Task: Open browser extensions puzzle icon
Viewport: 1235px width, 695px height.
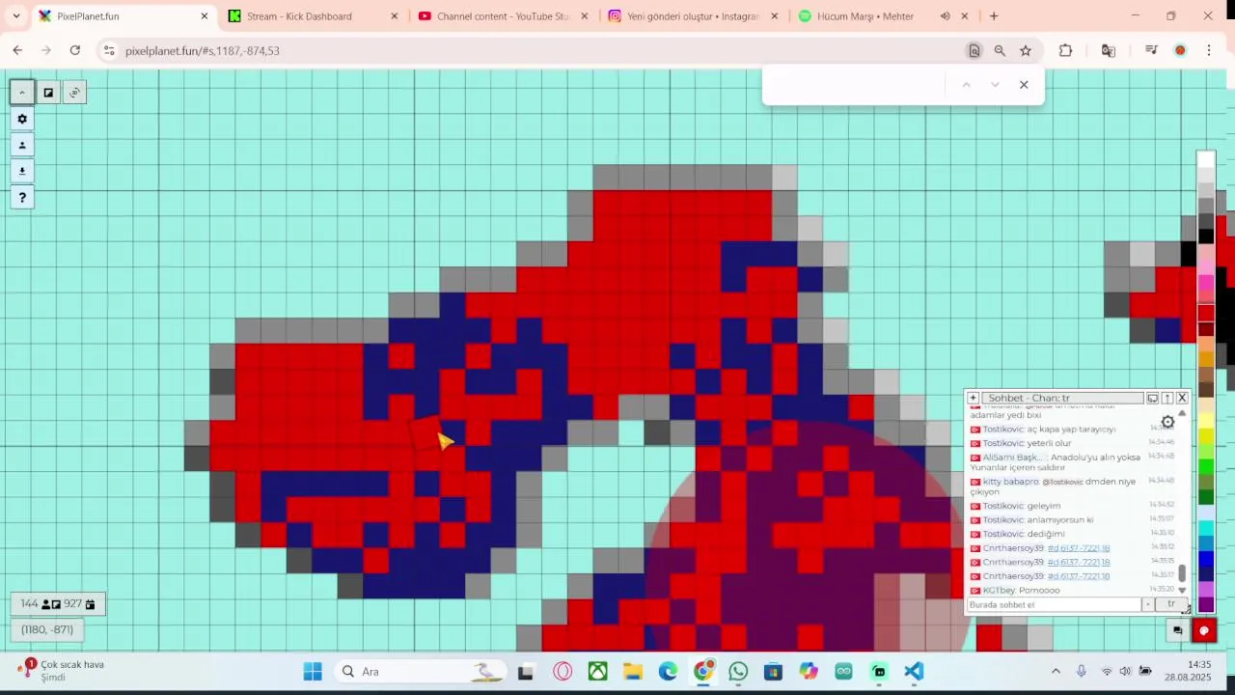Action: point(1065,50)
